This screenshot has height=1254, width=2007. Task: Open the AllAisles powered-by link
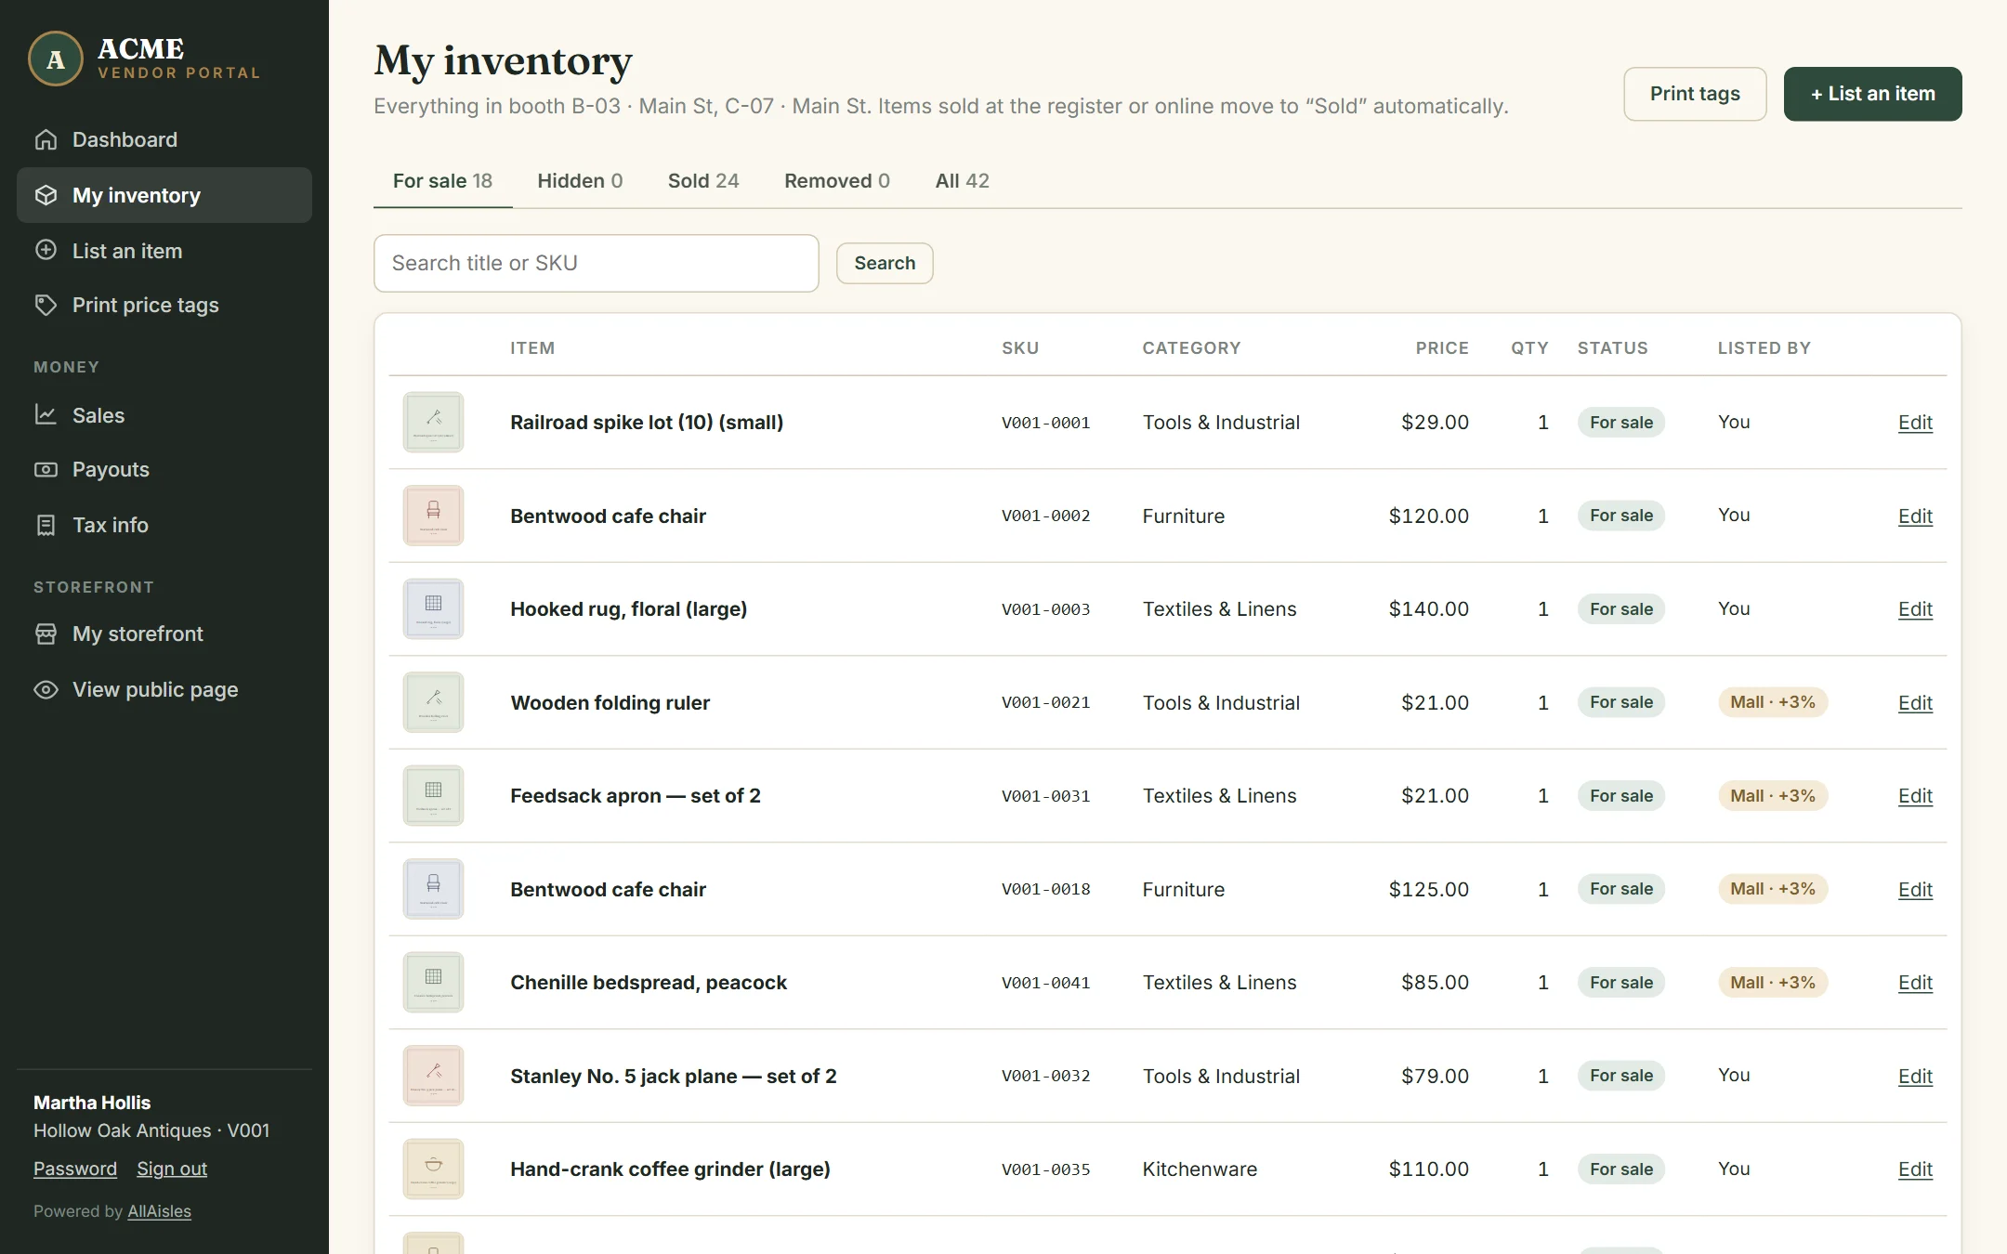[x=159, y=1210]
